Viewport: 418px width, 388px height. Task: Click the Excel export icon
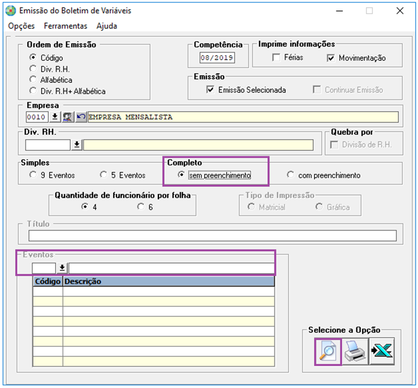[x=382, y=351]
